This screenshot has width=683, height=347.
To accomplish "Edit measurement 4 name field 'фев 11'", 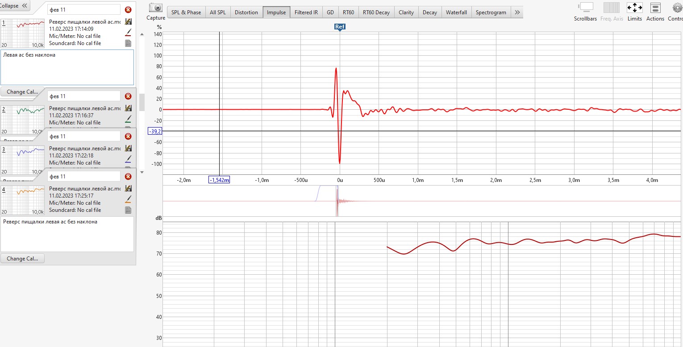I will point(84,176).
